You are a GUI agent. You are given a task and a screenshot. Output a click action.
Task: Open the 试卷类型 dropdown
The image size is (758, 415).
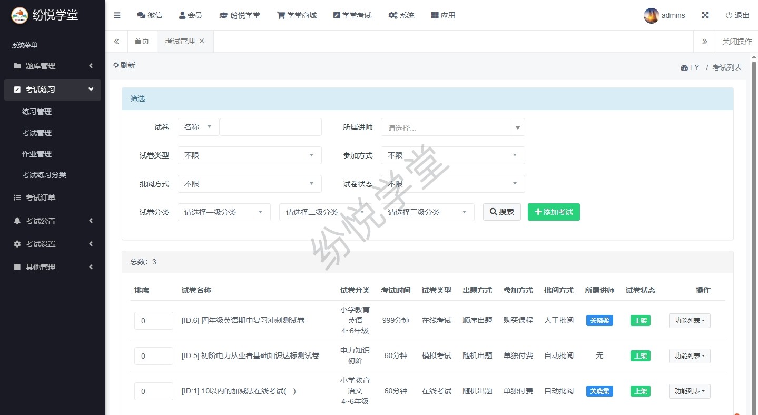(x=249, y=155)
